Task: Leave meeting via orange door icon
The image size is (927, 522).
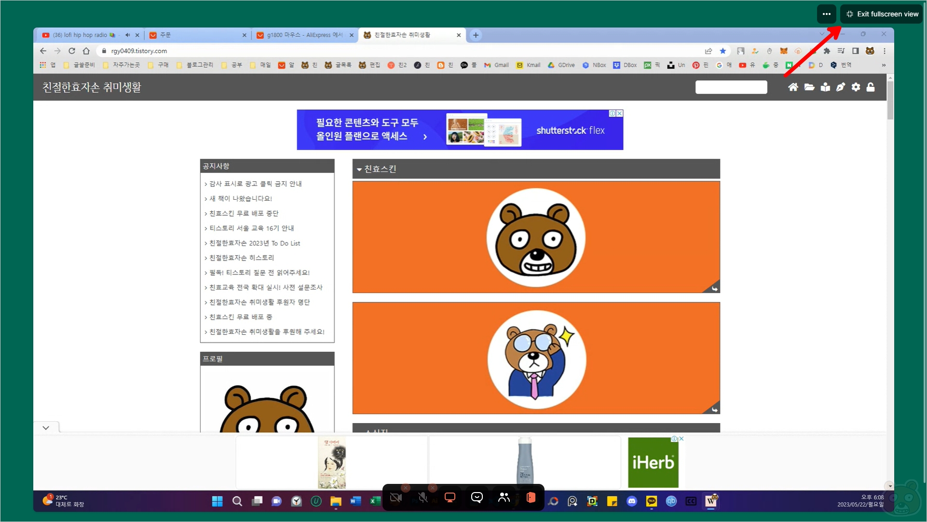Action: (x=531, y=497)
